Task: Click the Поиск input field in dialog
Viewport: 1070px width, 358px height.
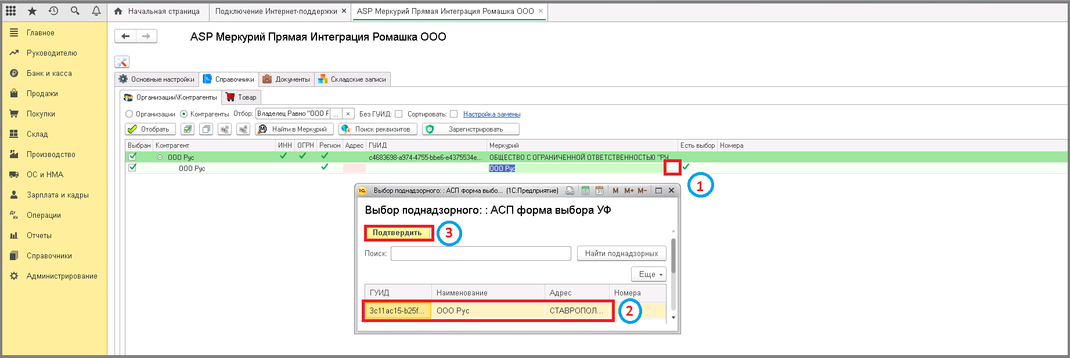Action: pyautogui.click(x=481, y=253)
